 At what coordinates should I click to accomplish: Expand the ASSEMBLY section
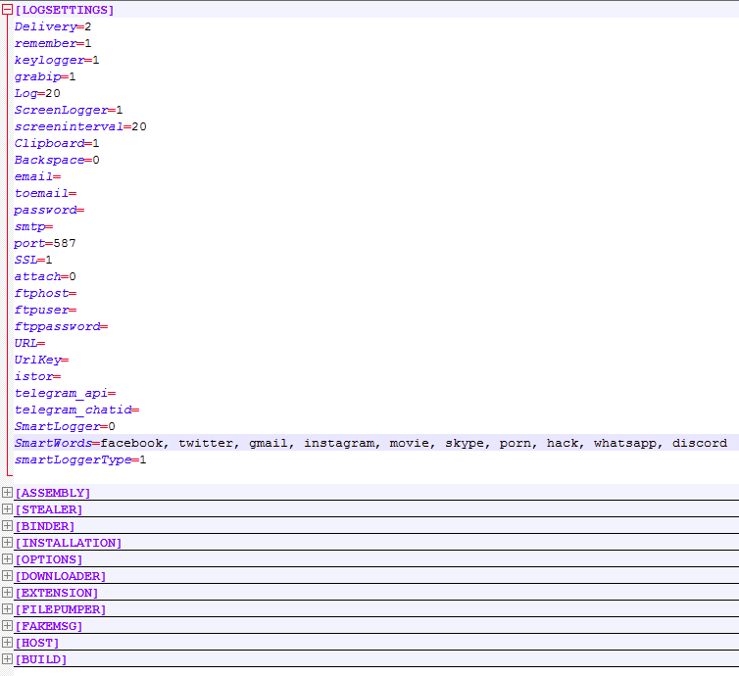pos(7,492)
